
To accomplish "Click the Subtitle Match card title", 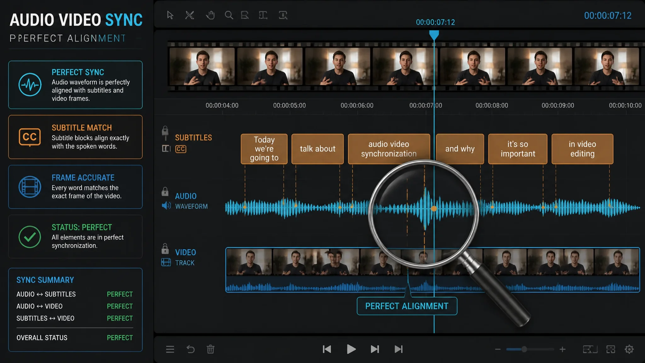I will coord(82,128).
